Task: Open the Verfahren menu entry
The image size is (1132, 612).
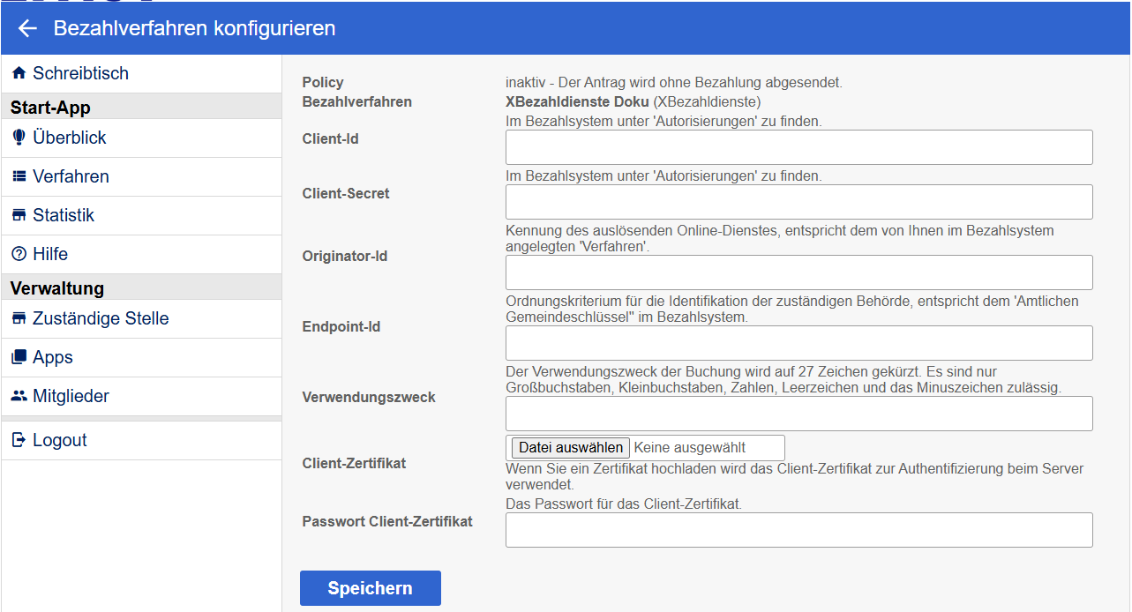Action: (71, 177)
